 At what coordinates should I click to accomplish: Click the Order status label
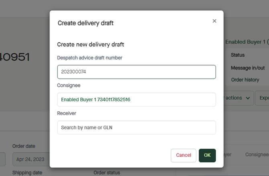coord(106,173)
